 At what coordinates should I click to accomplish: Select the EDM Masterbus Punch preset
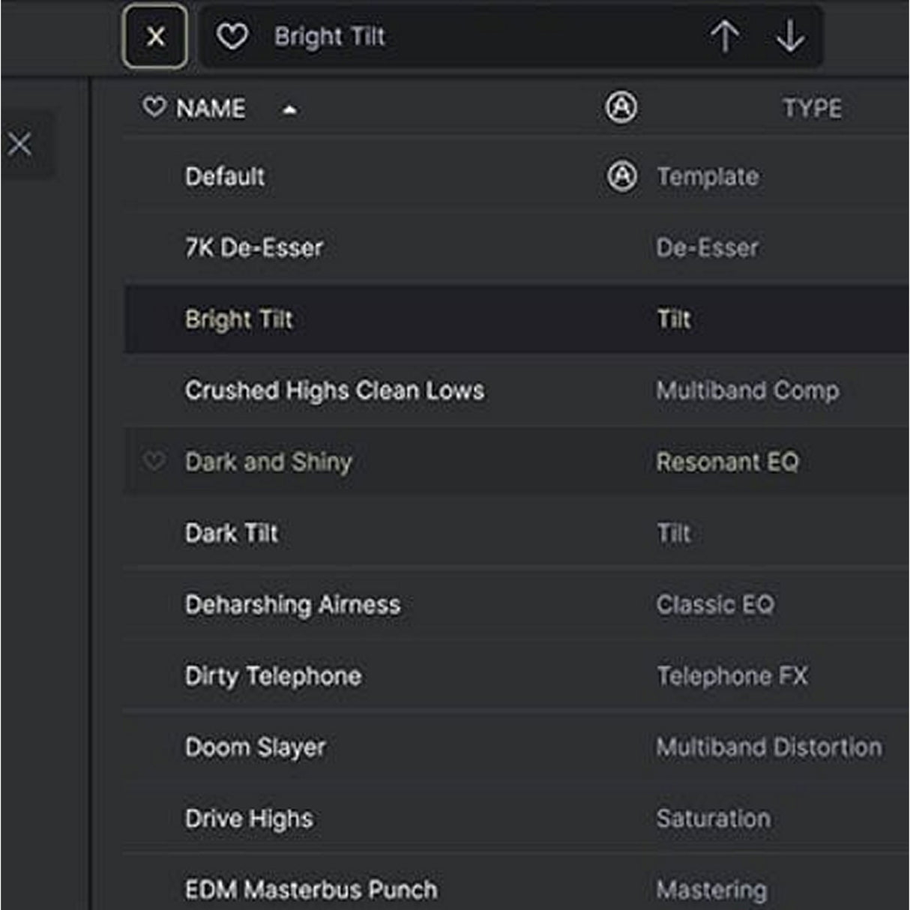(310, 889)
